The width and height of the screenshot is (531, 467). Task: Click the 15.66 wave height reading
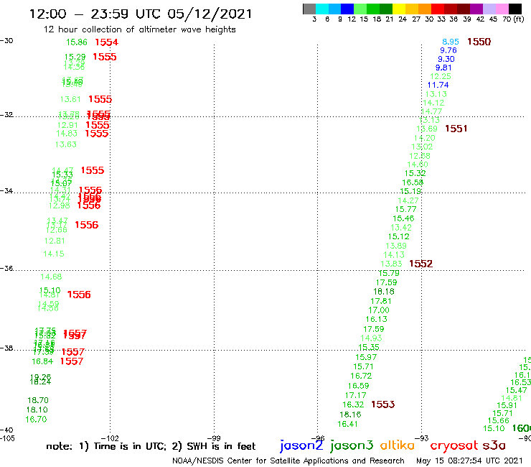coord(498,420)
